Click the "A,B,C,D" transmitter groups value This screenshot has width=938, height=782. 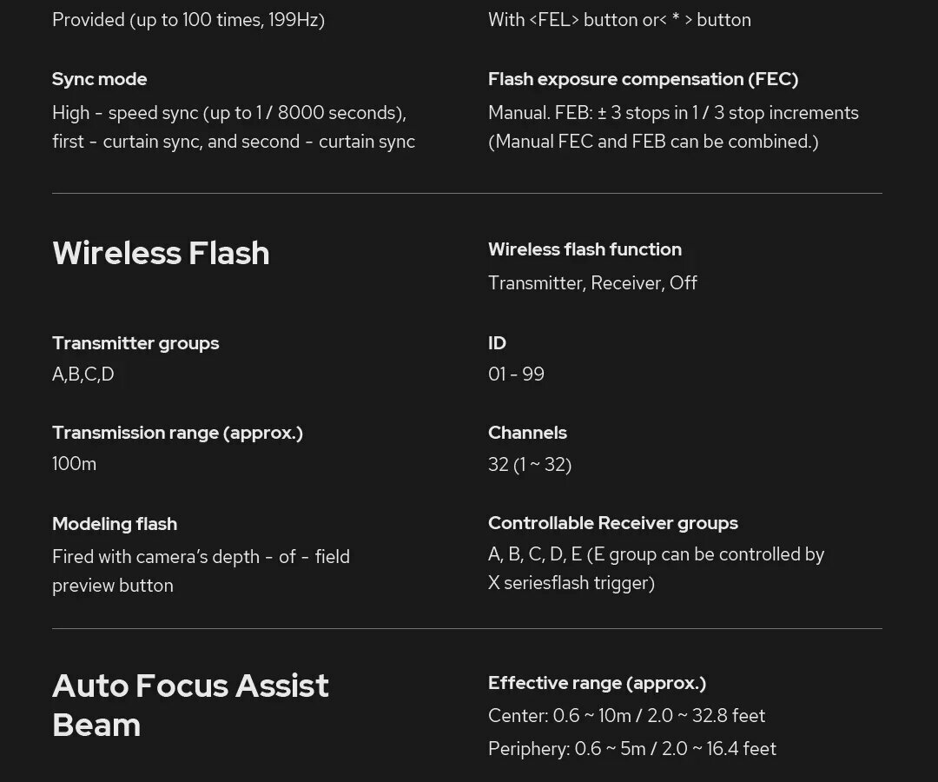coord(83,374)
